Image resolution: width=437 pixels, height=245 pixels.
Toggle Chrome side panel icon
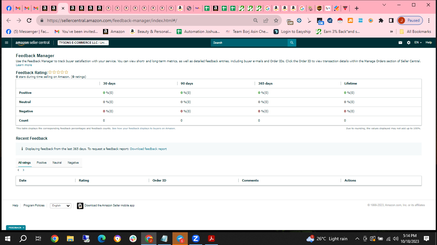point(391,20)
